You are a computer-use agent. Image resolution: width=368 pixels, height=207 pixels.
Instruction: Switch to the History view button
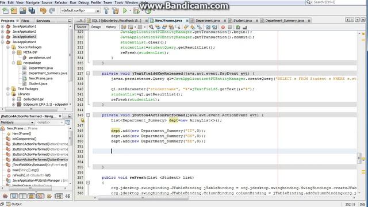click(110, 27)
